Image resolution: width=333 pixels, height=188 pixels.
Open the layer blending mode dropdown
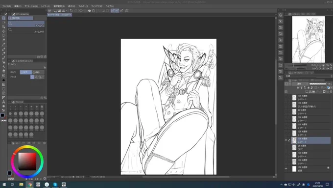[x=301, y=84]
